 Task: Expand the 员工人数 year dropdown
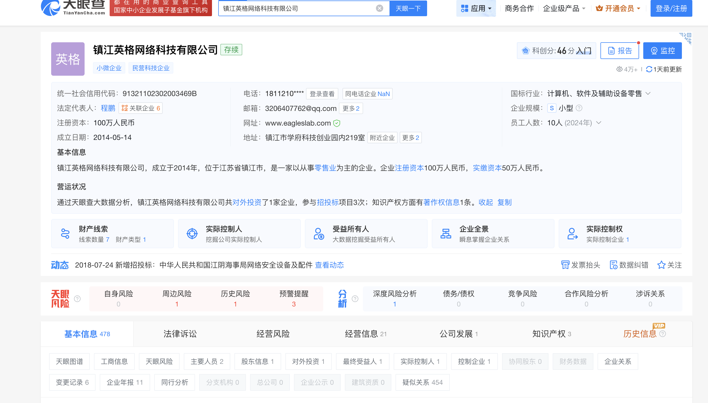coord(599,123)
